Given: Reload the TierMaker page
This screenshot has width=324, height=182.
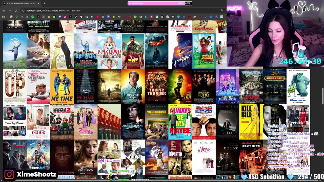Looking at the screenshot, I should pyautogui.click(x=16, y=11).
